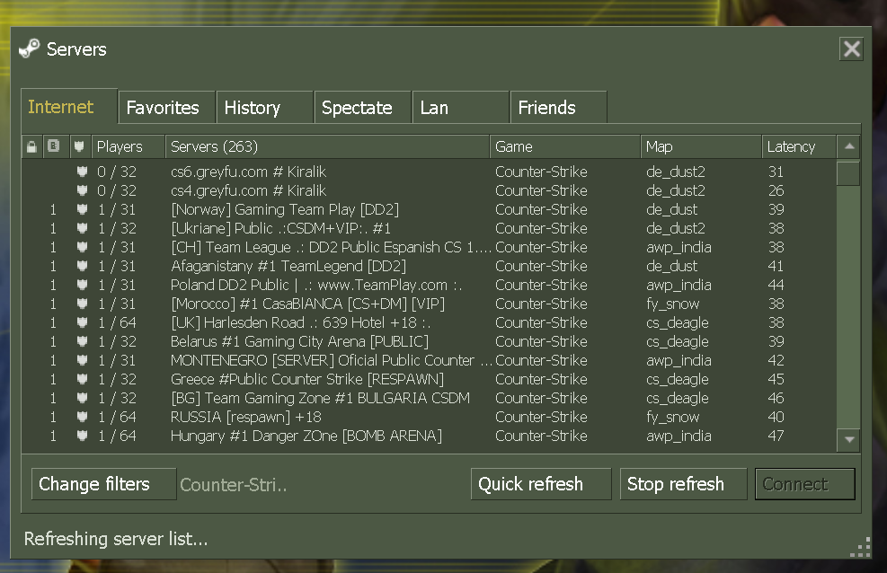Click fy_snow map in the Morocco row
This screenshot has width=887, height=573.
672,304
